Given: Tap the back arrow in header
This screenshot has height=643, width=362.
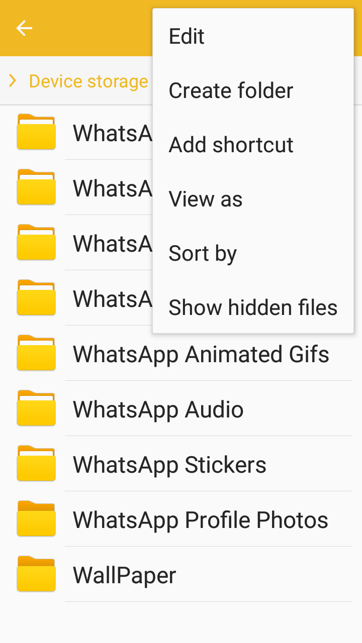Looking at the screenshot, I should 24,28.
